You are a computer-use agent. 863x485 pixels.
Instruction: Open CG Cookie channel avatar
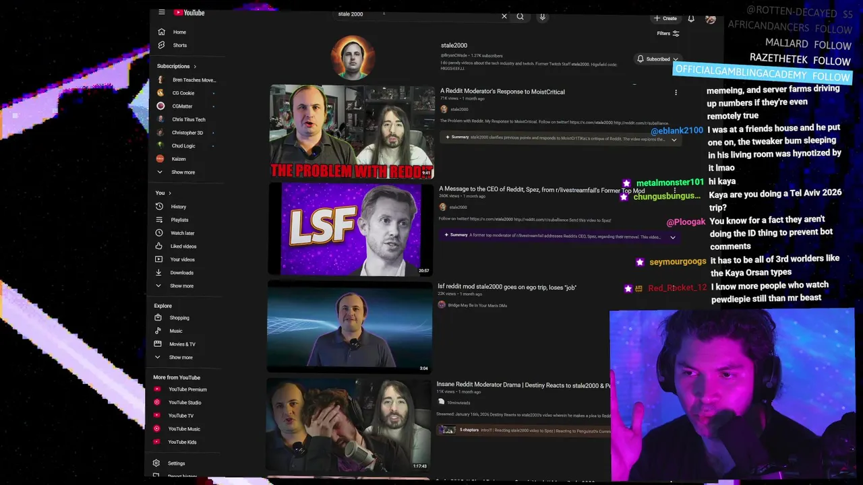pyautogui.click(x=160, y=93)
